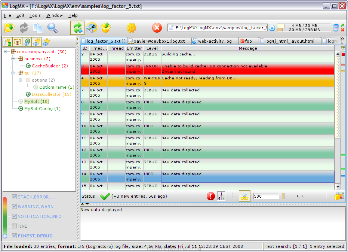Click the 4 MB / 30 MB memory bar
Screen dimensions: 348x252
click(x=304, y=25)
